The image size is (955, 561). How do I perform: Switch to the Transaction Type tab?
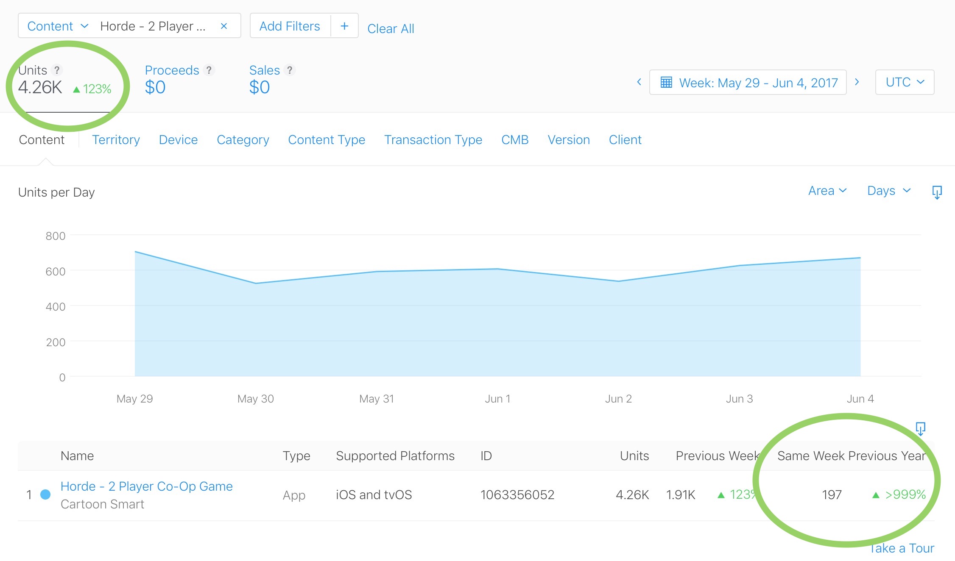[x=433, y=140]
